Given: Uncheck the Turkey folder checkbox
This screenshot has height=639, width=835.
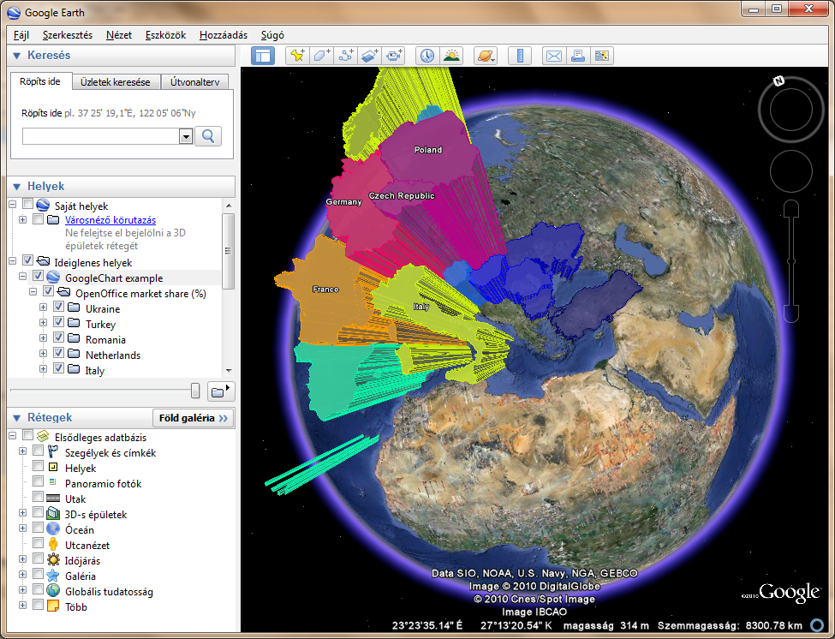Looking at the screenshot, I should tap(58, 323).
